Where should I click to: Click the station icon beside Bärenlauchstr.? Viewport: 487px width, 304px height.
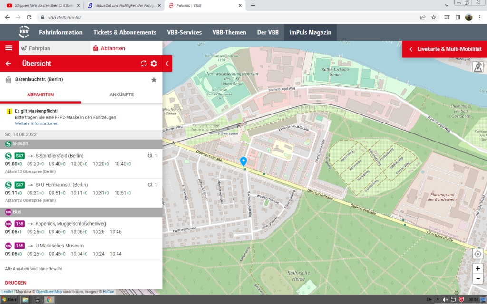tap(9, 80)
